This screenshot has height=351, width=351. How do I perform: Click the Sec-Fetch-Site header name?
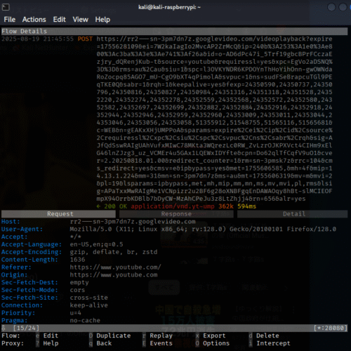coord(29,298)
